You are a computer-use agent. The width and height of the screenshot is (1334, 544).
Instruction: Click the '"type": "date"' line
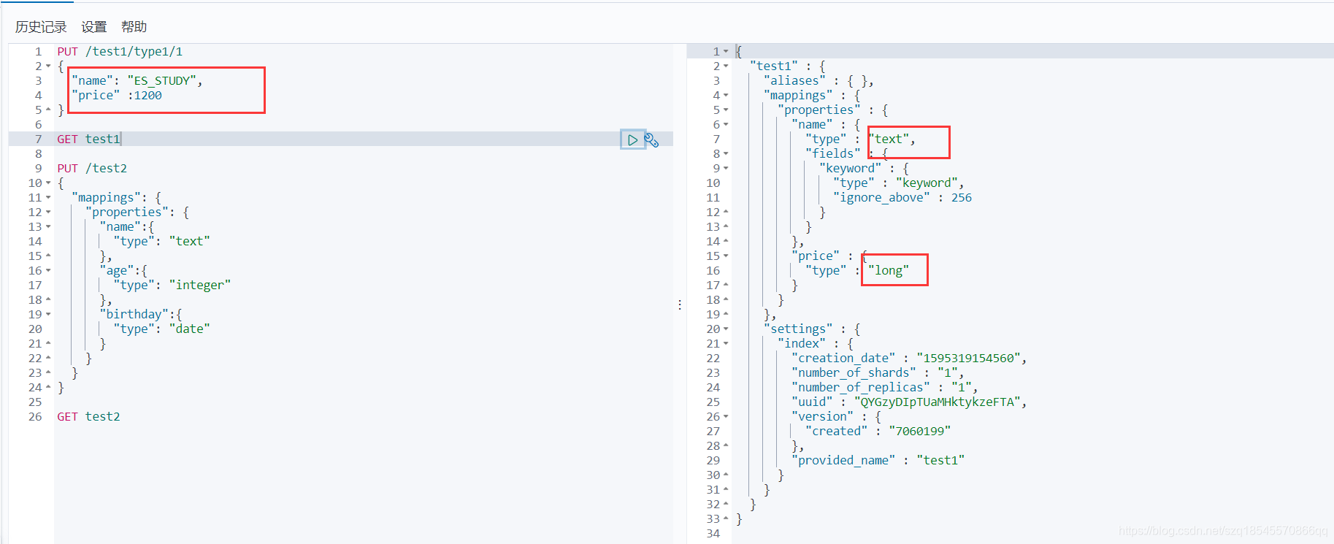click(x=161, y=329)
